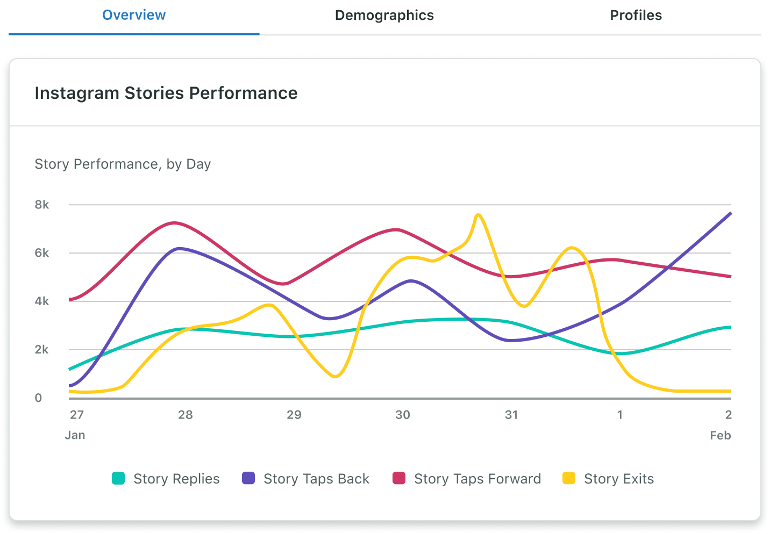Click the 8k y-axis label
This screenshot has width=770, height=534.
coord(43,205)
